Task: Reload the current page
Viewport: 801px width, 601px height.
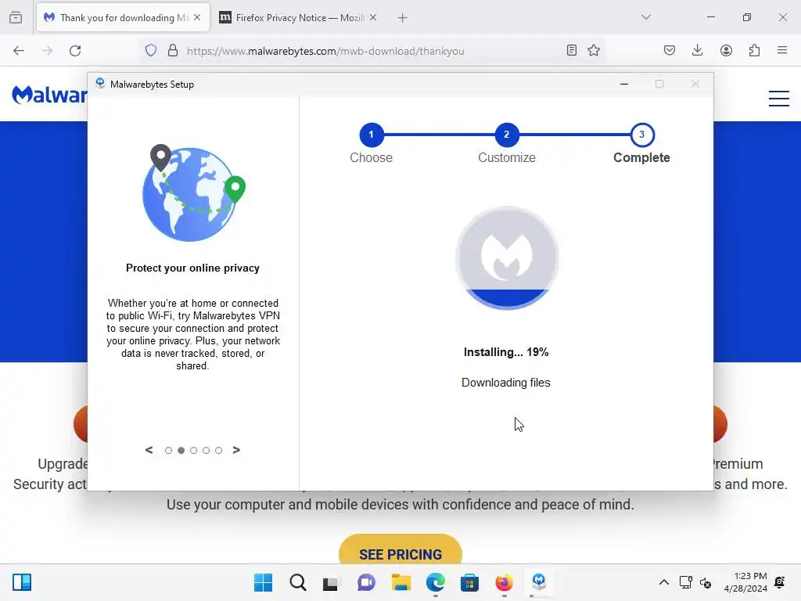Action: coord(75,51)
